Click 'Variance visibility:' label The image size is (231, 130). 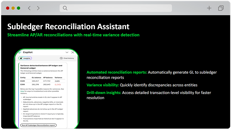(x=103, y=85)
